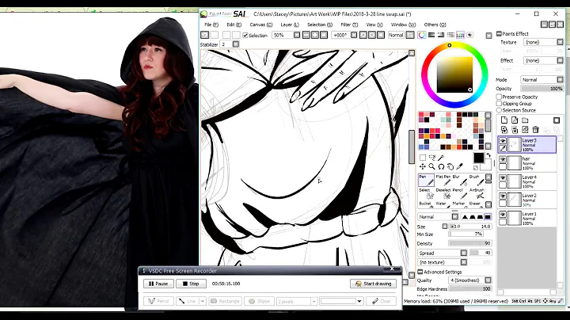The image size is (570, 320).
Task: Create a new normal layer
Action: (503, 120)
